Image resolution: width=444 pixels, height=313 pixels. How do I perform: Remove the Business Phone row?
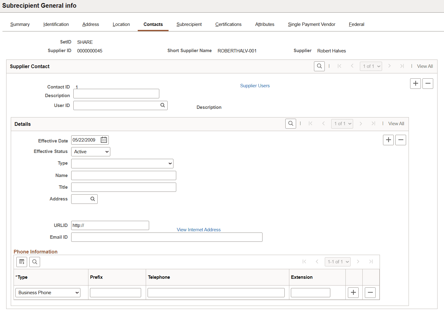click(370, 293)
